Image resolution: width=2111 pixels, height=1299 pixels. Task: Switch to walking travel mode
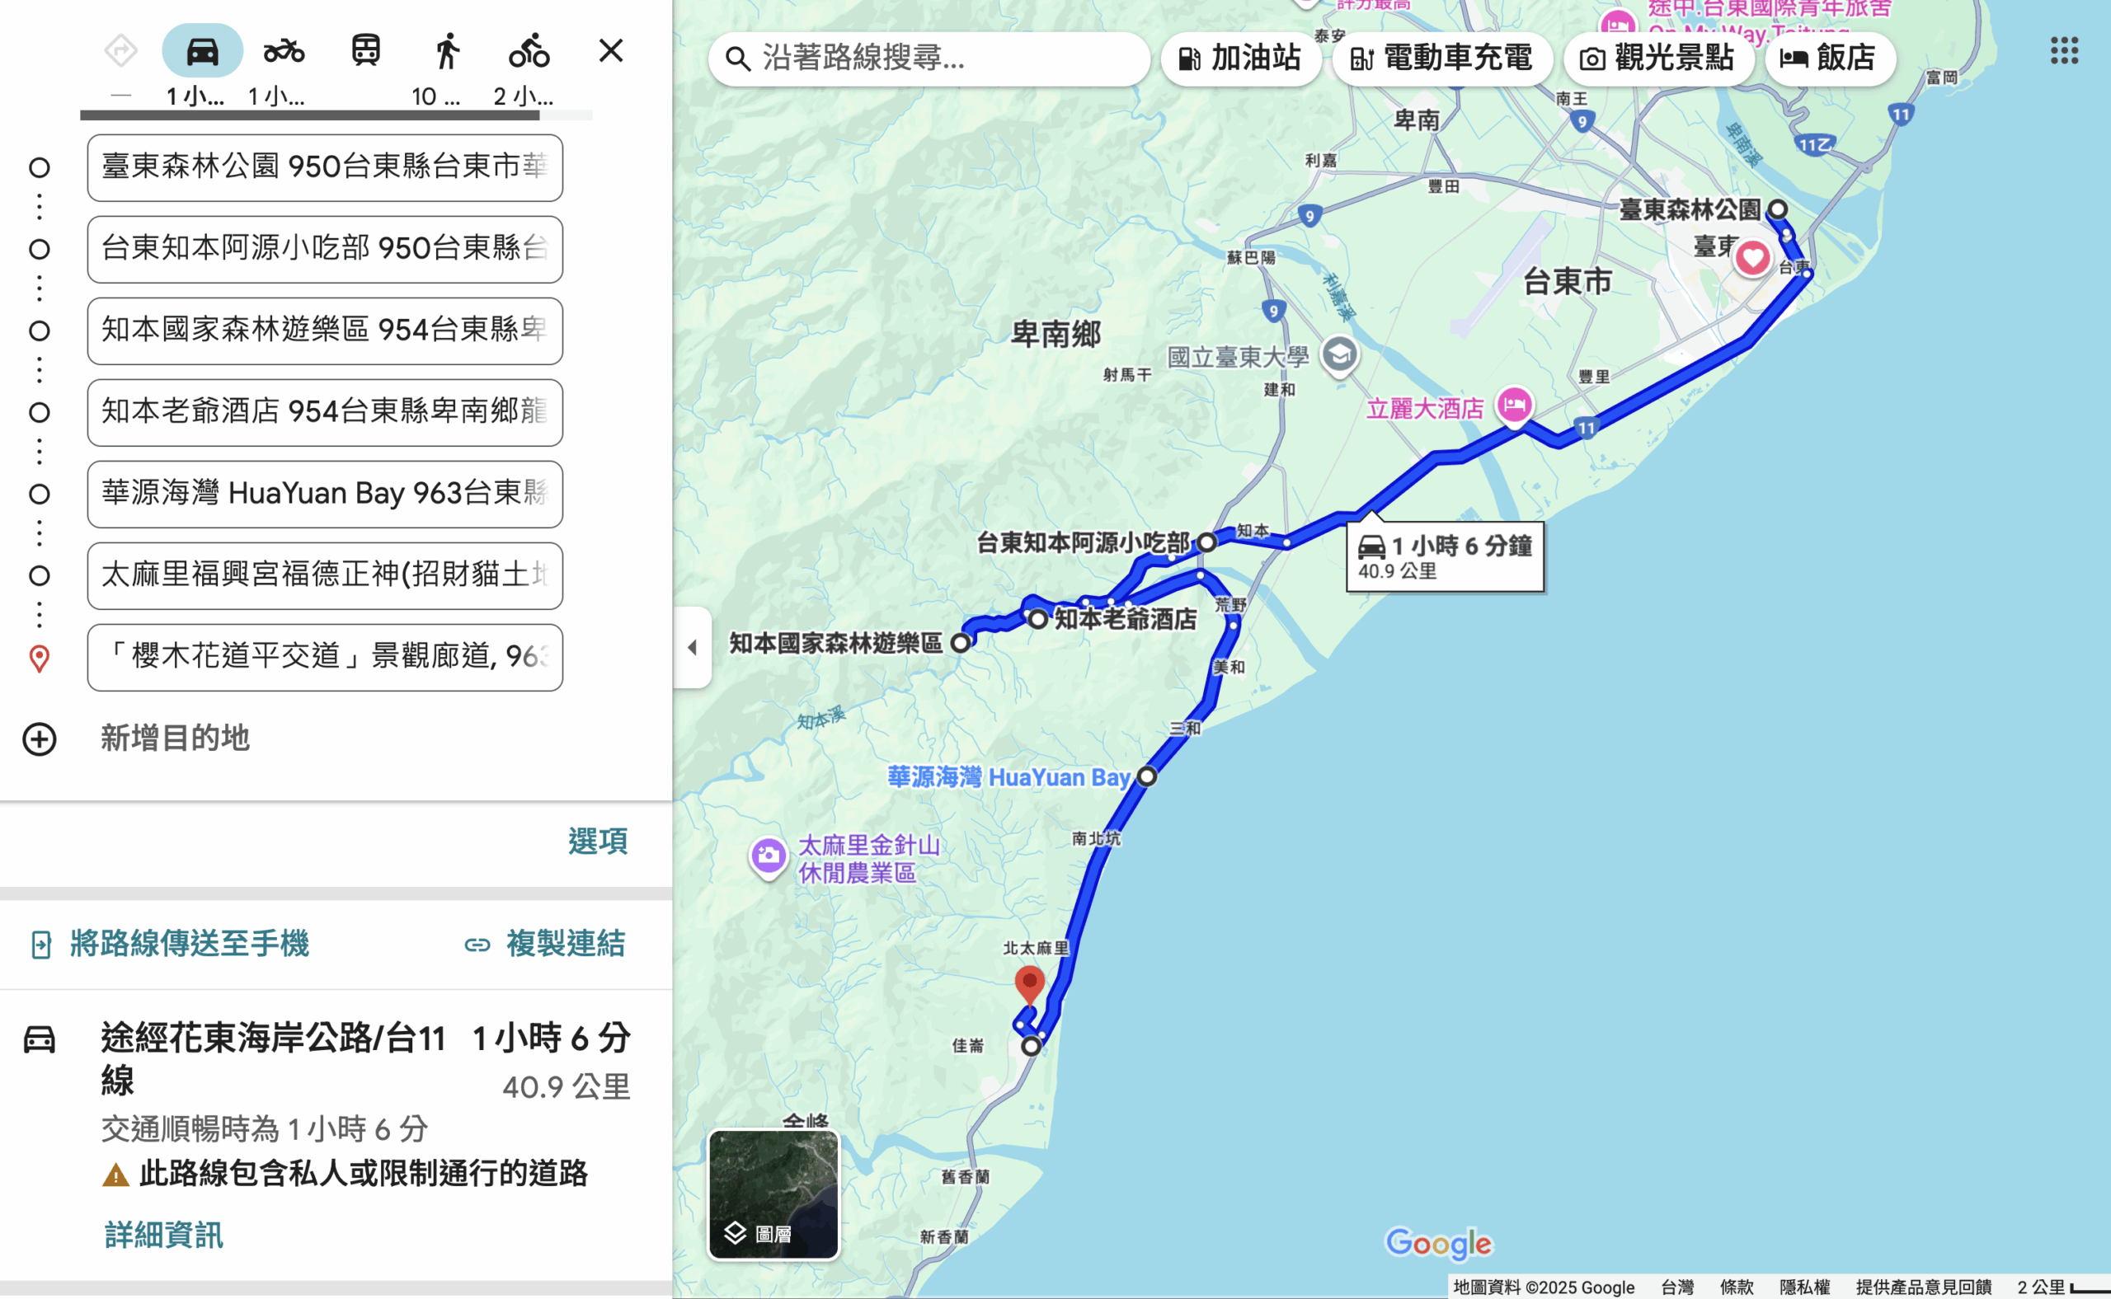[447, 50]
